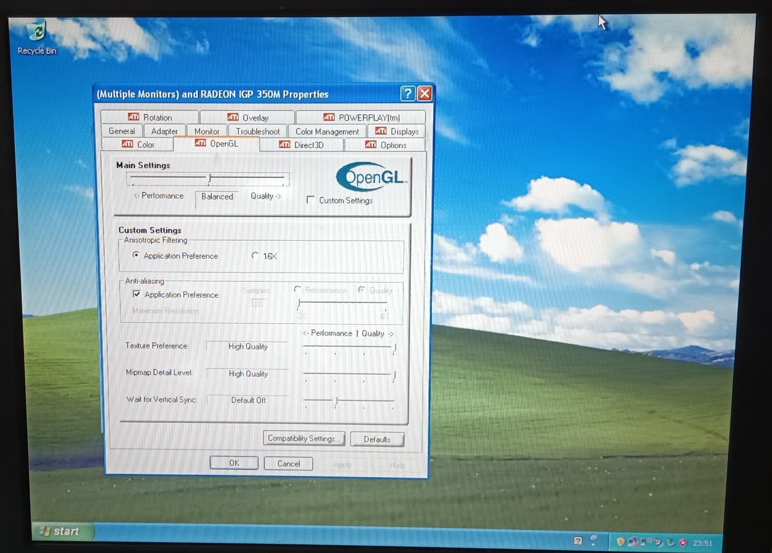The height and width of the screenshot is (553, 772).
Task: Open the ATI Color tab
Action: coord(138,145)
